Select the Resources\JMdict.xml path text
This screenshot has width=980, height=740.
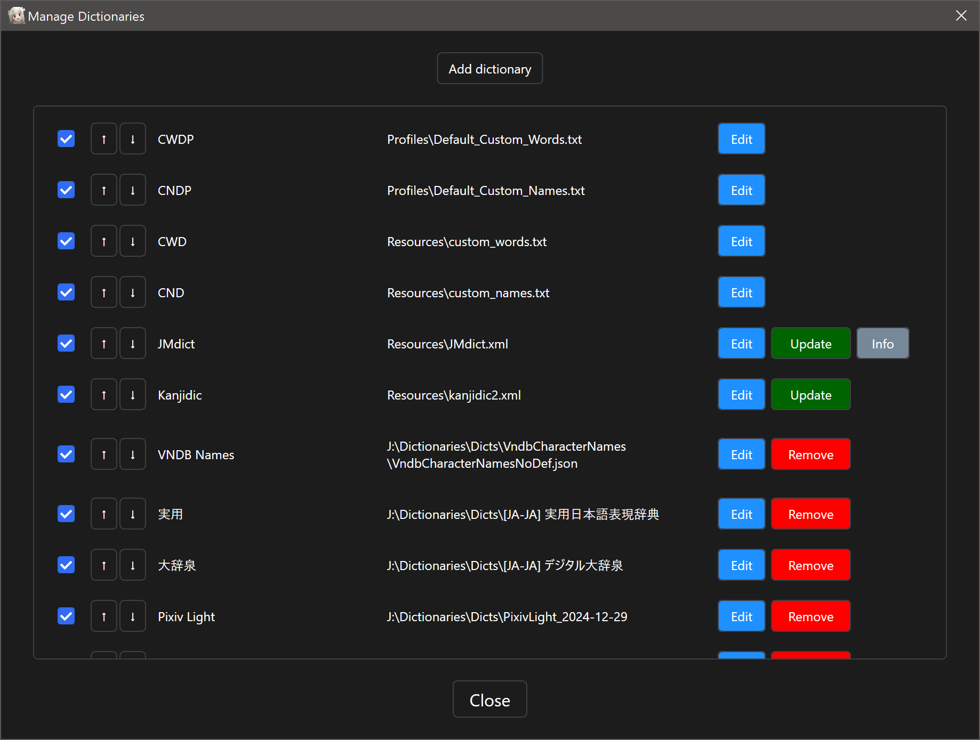point(448,344)
